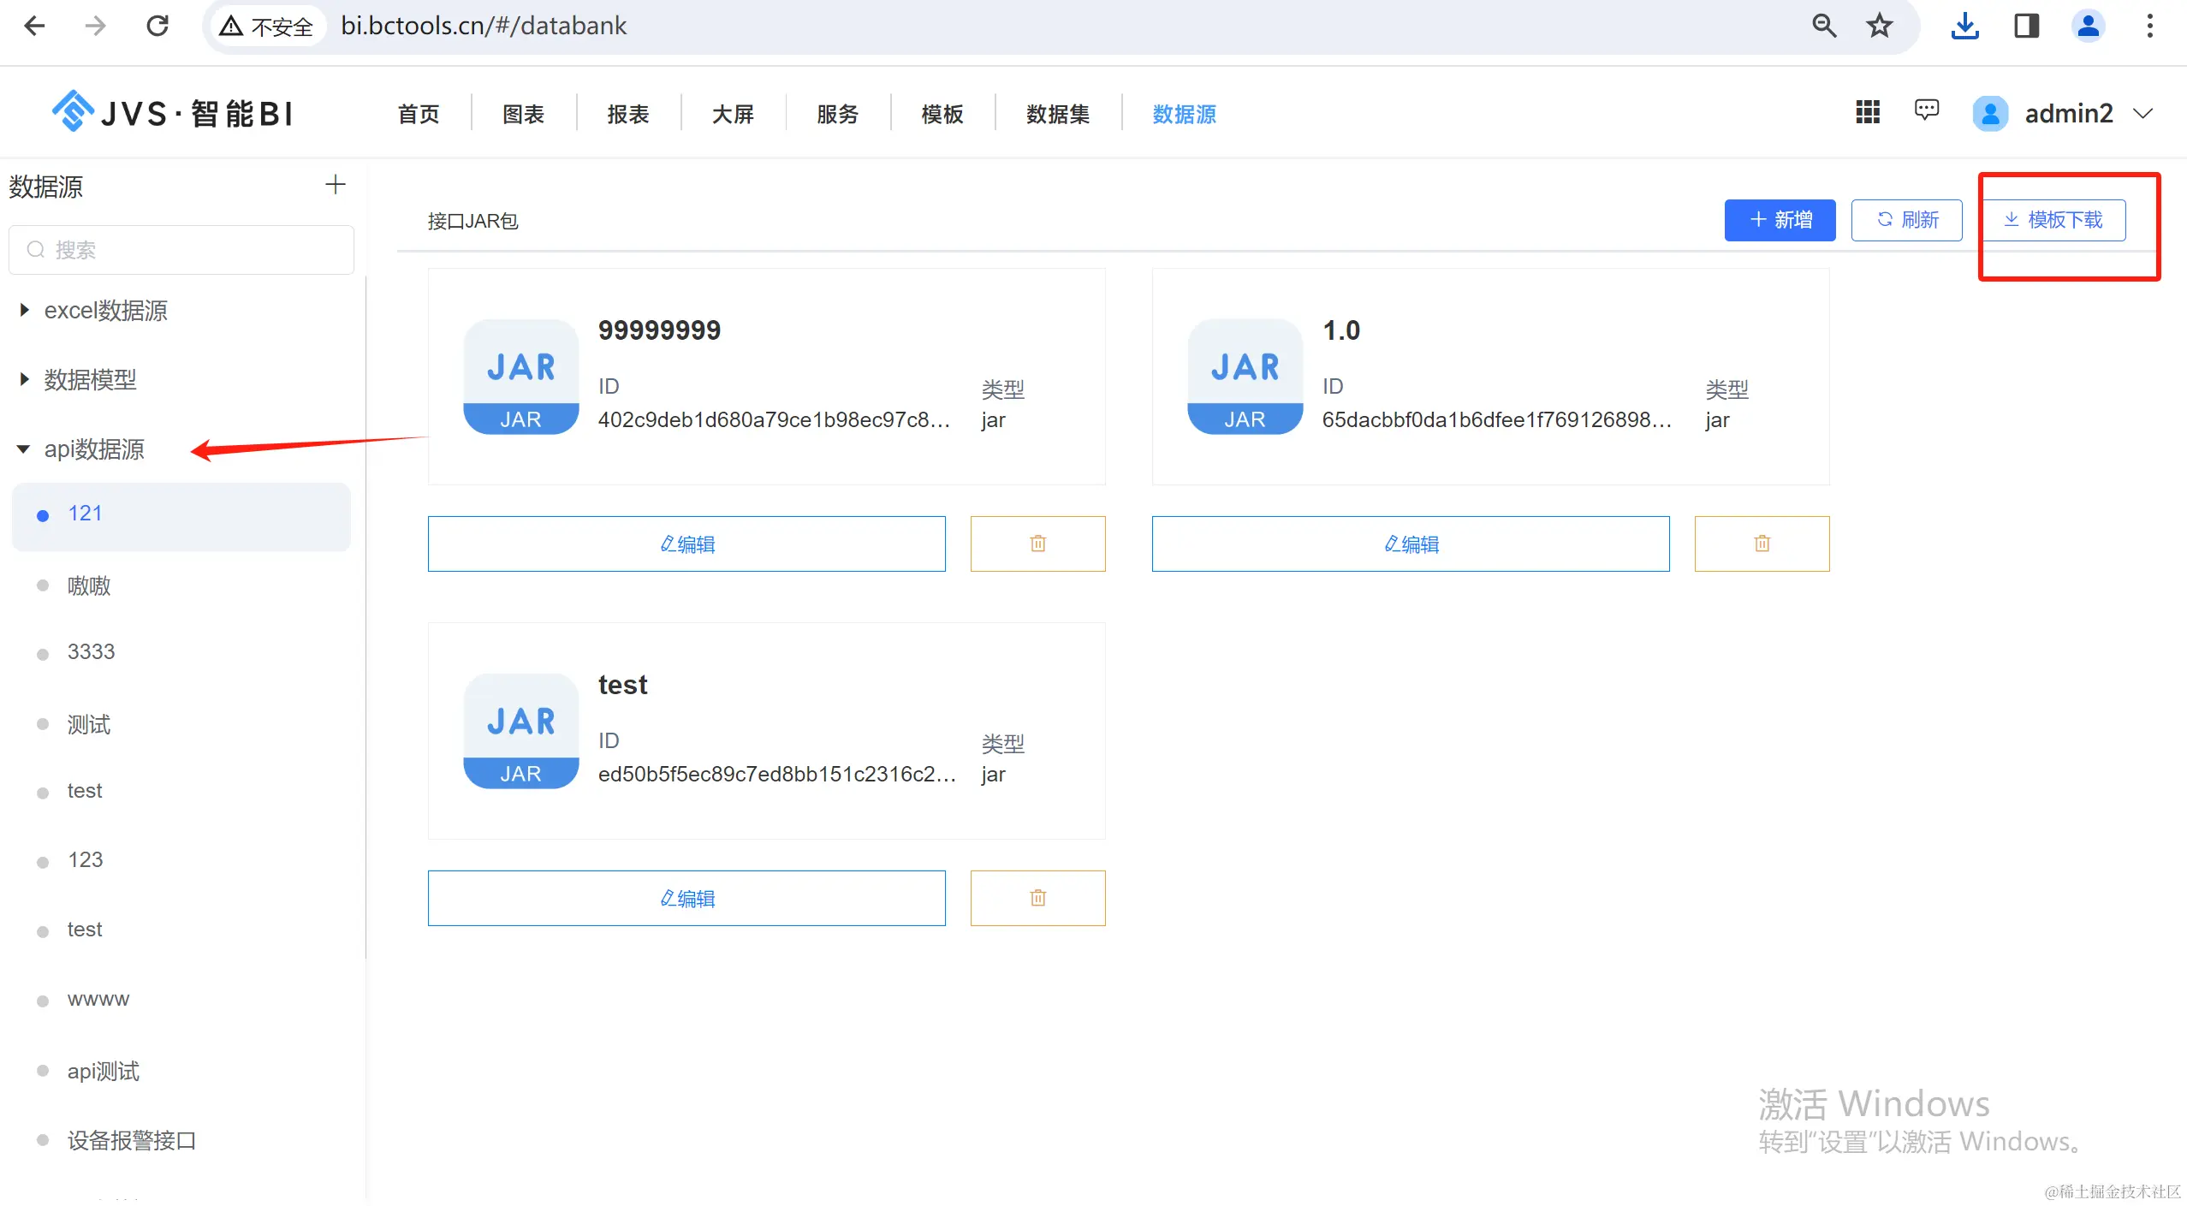Image resolution: width=2187 pixels, height=1206 pixels.
Task: Bookmark the page with star icon
Action: point(1879,26)
